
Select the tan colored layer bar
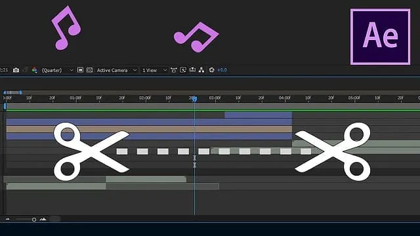pyautogui.click(x=149, y=129)
